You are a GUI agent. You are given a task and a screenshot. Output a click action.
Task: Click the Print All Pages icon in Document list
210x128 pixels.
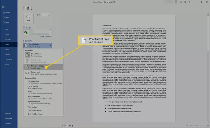27,55
